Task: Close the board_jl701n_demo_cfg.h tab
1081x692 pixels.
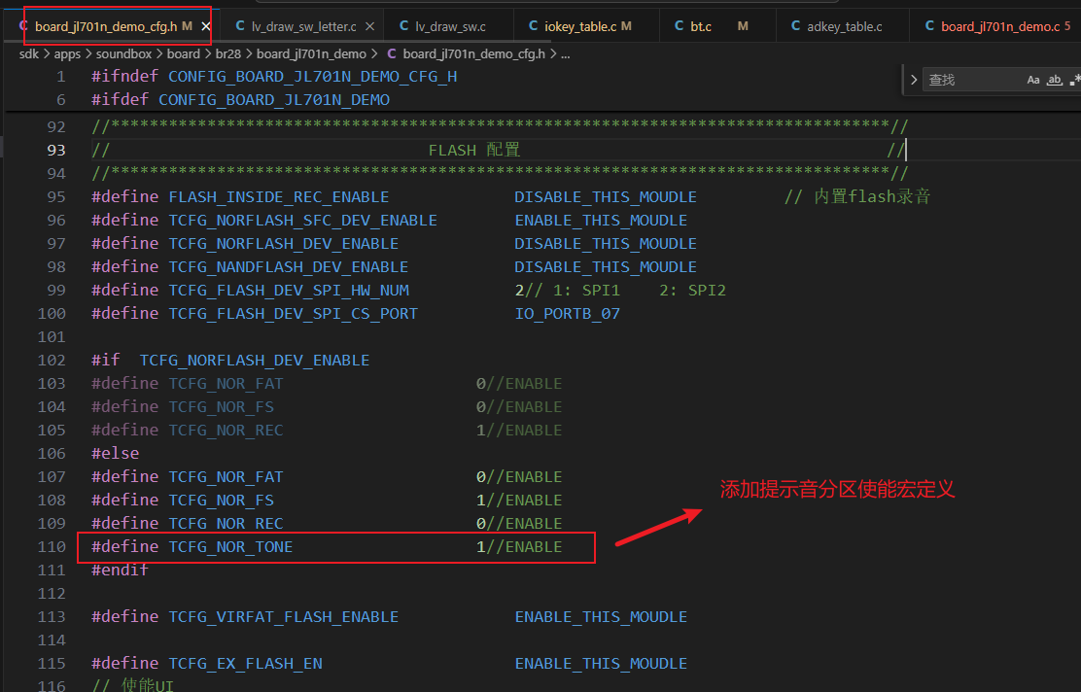Action: point(206,26)
